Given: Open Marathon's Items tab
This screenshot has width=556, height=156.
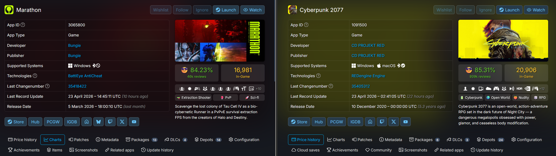Looking at the screenshot, I should [x=55, y=150].
